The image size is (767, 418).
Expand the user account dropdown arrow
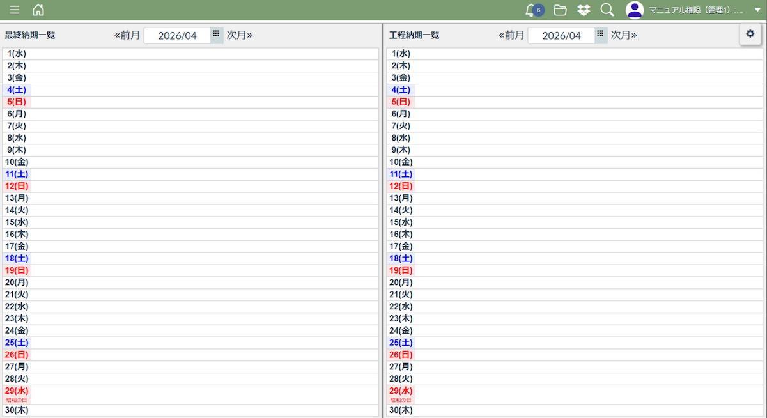pyautogui.click(x=757, y=10)
